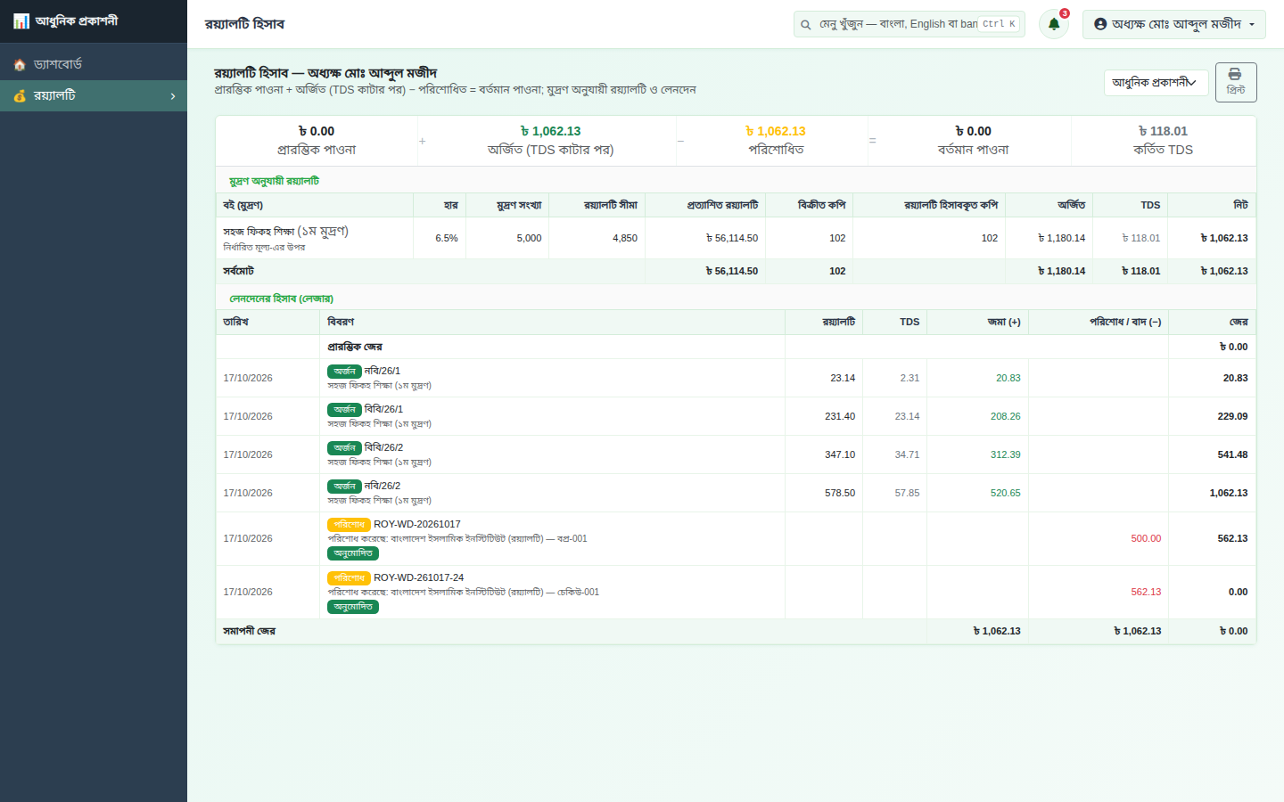Click the search magnifier icon
This screenshot has width=1284, height=802.
click(x=806, y=25)
